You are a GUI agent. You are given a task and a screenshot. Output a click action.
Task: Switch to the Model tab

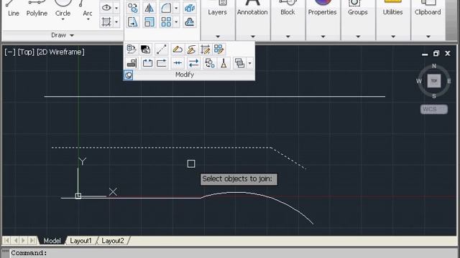point(52,241)
